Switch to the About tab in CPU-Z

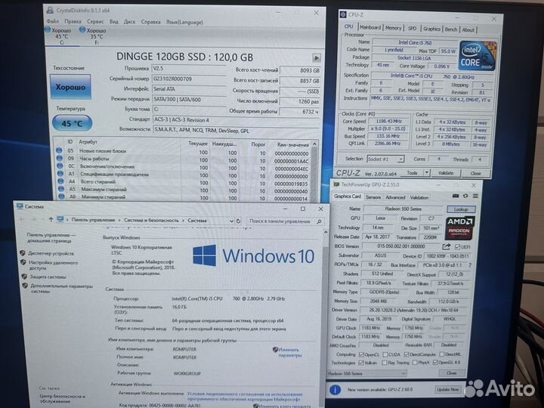[x=468, y=30]
